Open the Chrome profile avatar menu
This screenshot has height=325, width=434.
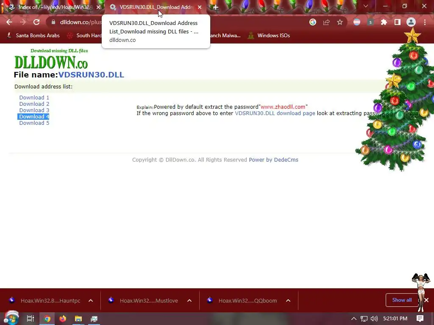tap(411, 22)
